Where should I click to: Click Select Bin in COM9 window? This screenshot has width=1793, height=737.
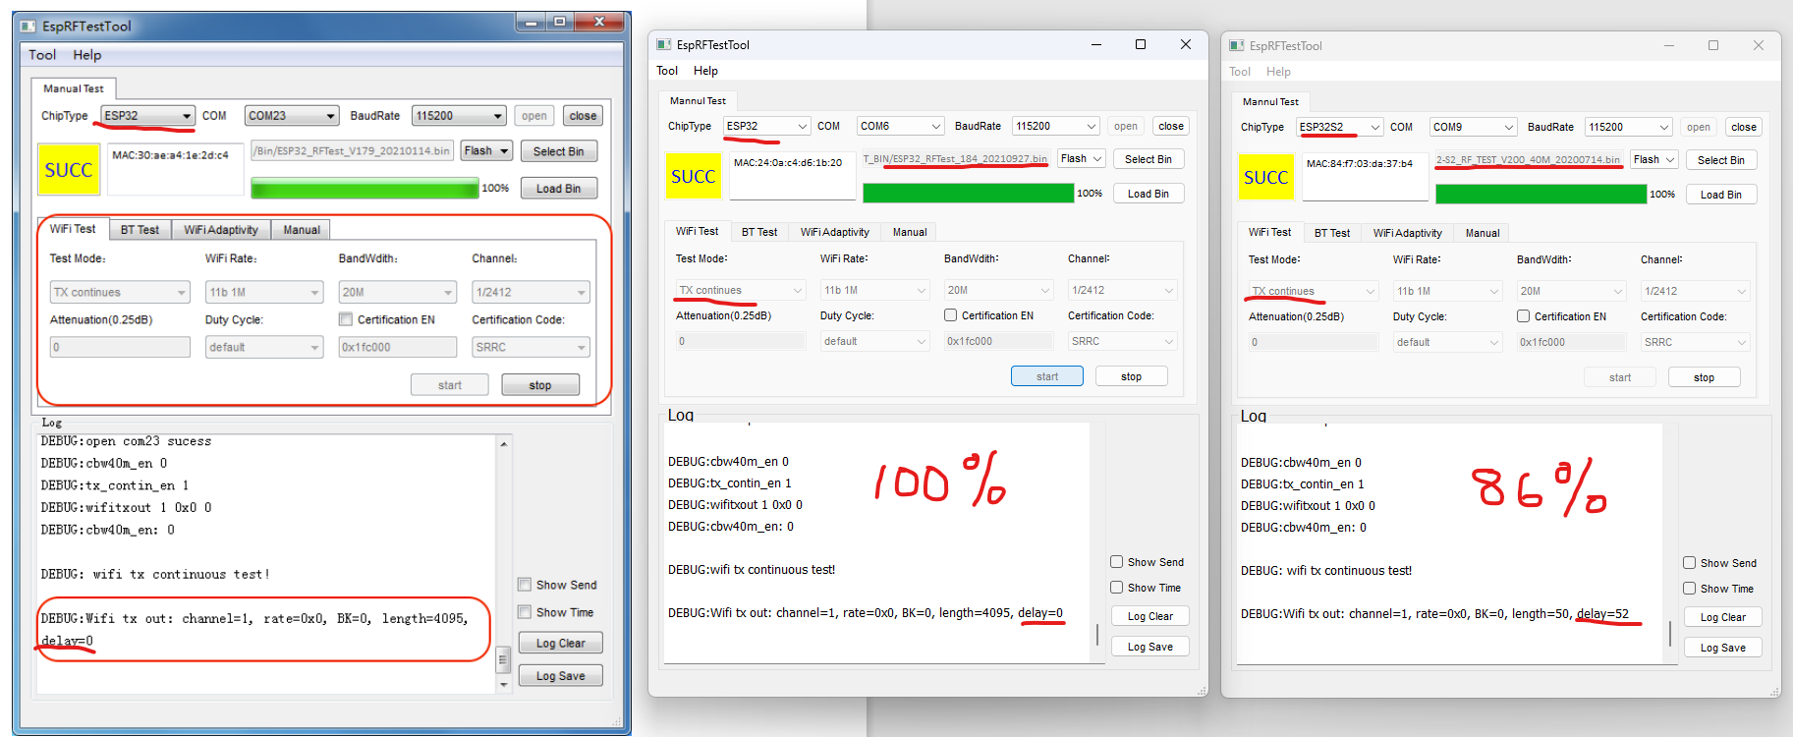(x=1721, y=160)
